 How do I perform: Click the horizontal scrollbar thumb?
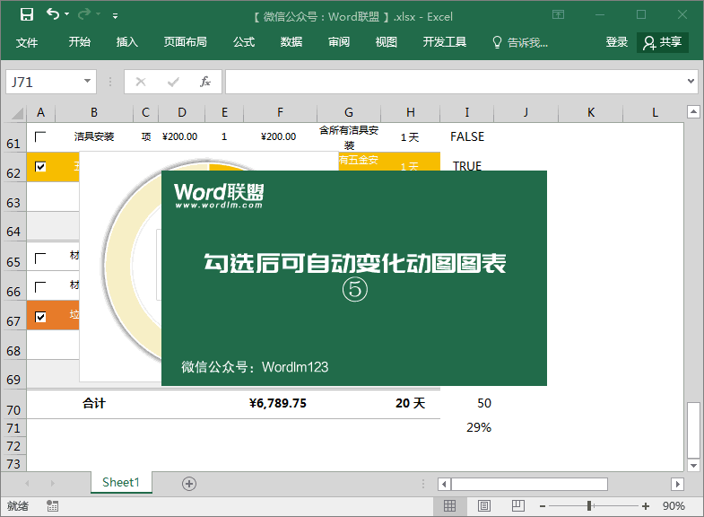click(x=529, y=484)
